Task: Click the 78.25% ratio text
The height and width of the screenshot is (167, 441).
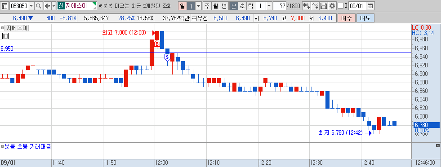Action: 127,18
